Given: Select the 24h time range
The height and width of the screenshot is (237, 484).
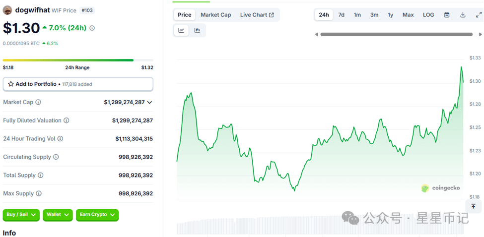Looking at the screenshot, I should (324, 15).
